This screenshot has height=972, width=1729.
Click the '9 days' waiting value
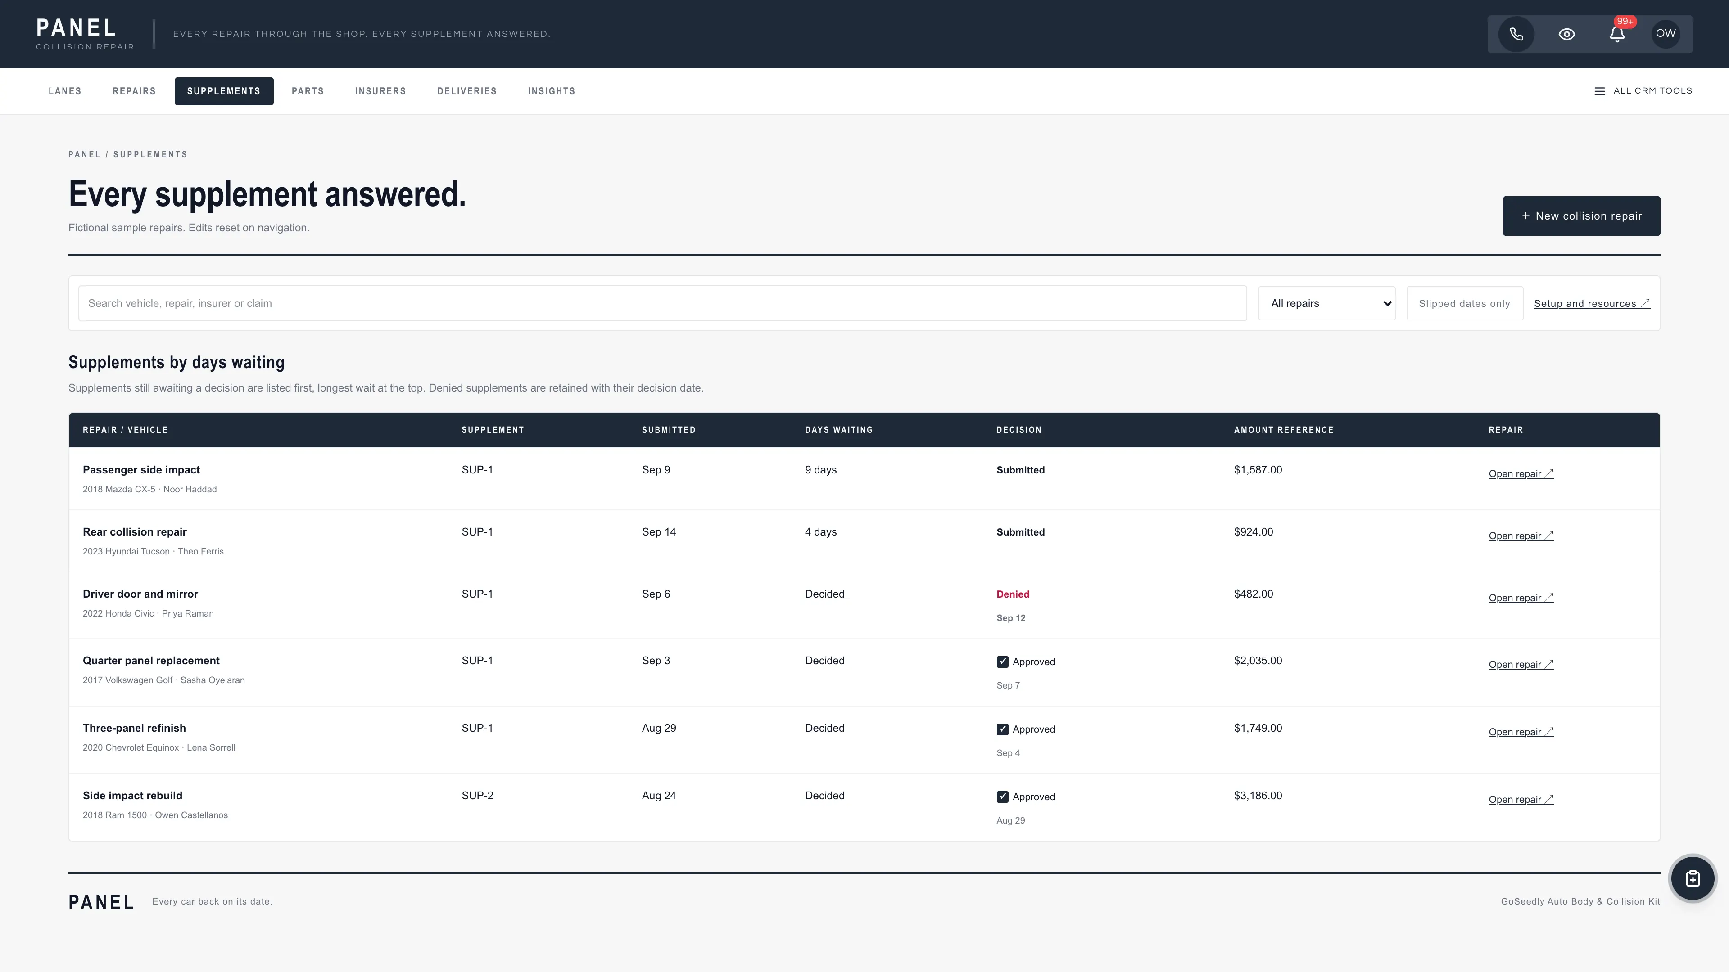pyautogui.click(x=821, y=469)
